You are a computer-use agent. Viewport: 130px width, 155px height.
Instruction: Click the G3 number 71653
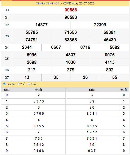click(71, 32)
